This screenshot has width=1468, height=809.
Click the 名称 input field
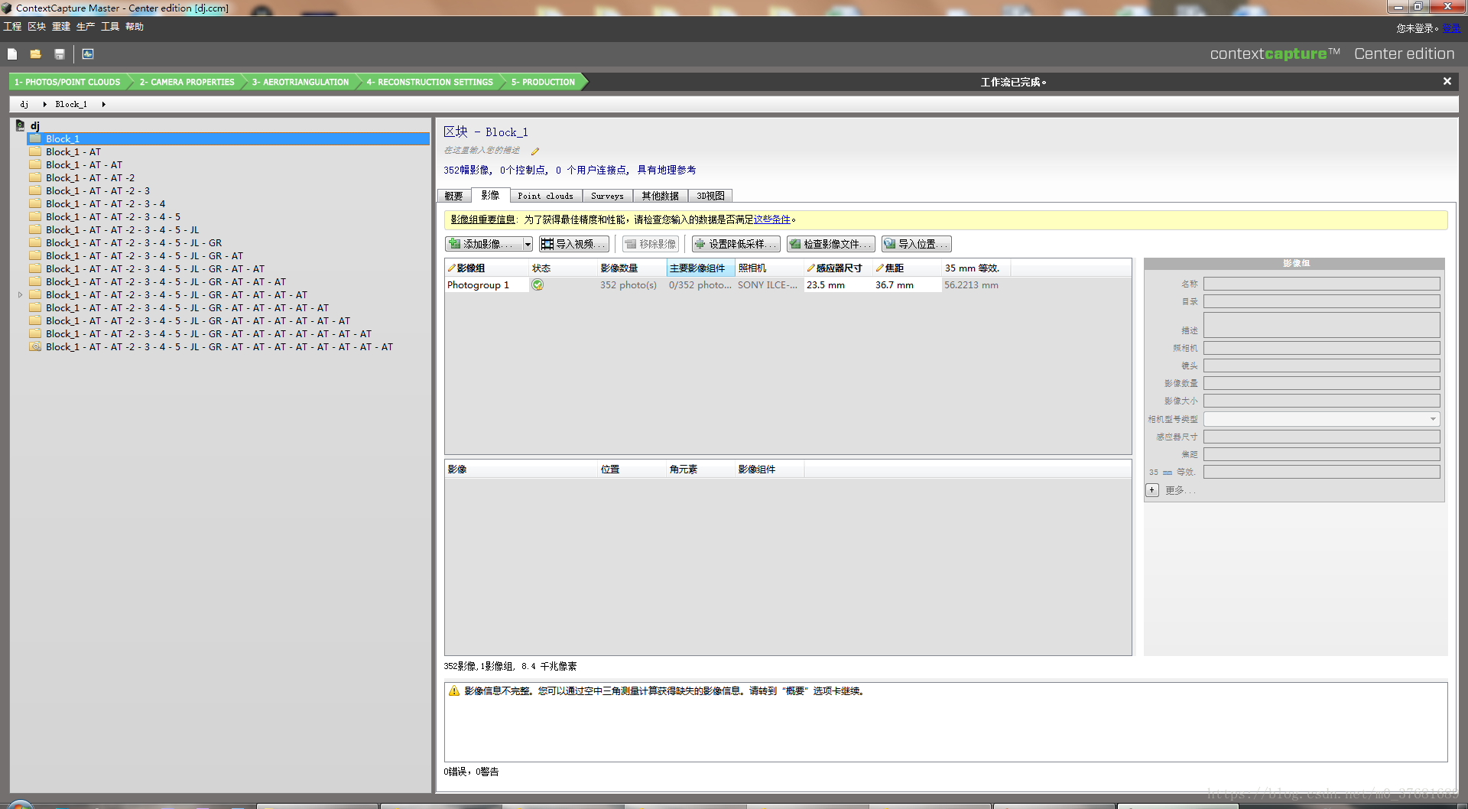click(1321, 284)
